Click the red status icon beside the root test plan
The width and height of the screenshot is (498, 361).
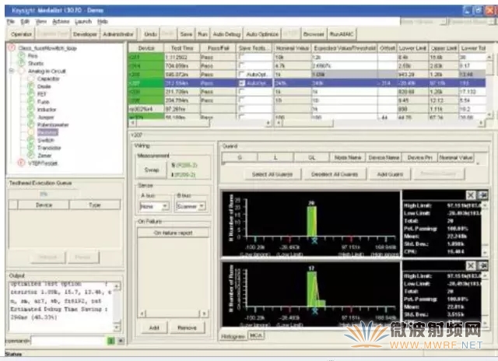pyautogui.click(x=12, y=47)
